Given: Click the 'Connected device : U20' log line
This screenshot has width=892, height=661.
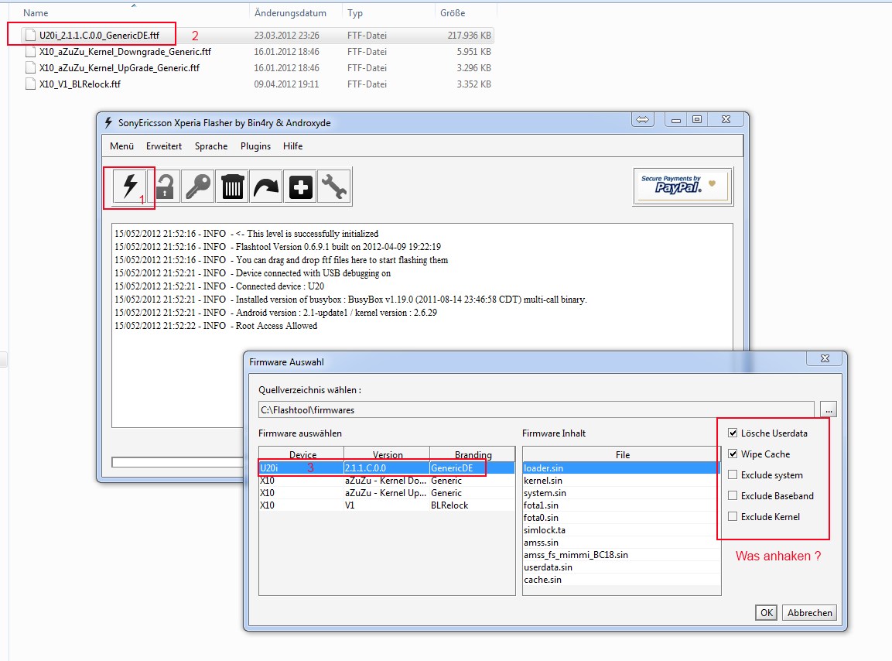Looking at the screenshot, I should 220,286.
